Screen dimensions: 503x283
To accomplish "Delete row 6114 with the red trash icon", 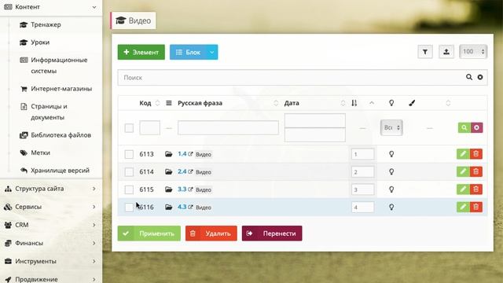I will click(476, 171).
